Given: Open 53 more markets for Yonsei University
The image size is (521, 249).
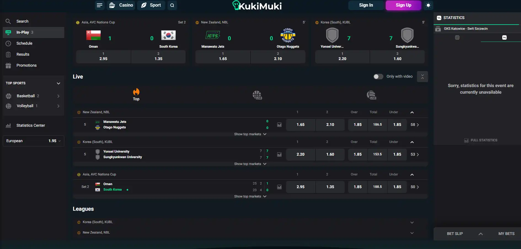Looking at the screenshot, I should [x=415, y=155].
